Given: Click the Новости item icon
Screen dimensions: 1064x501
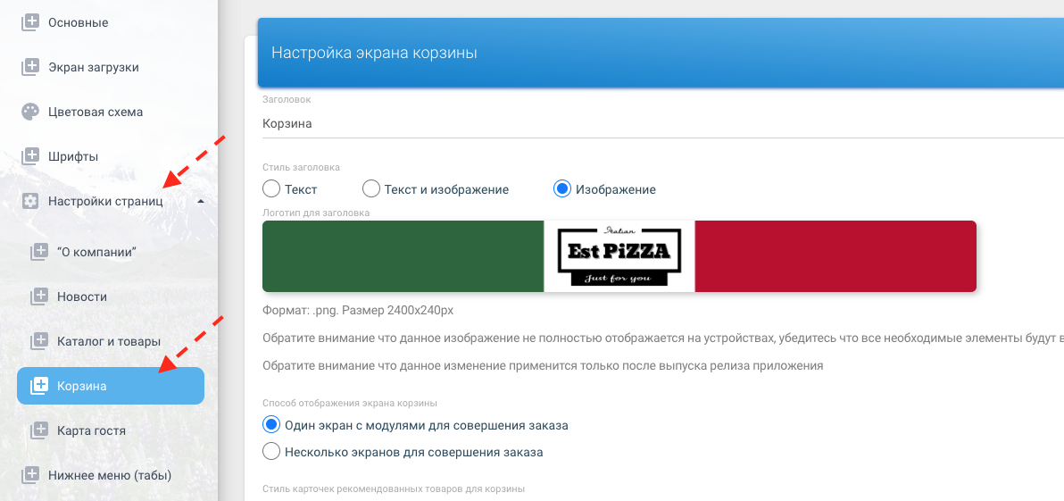Looking at the screenshot, I should tap(39, 296).
